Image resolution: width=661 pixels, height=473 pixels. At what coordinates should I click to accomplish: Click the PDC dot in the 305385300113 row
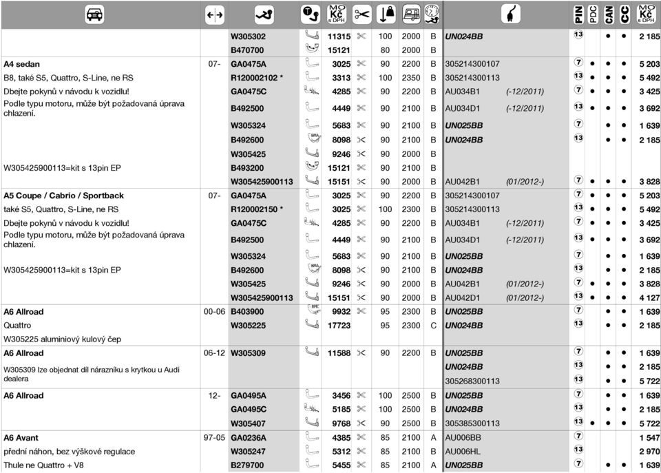[592, 423]
